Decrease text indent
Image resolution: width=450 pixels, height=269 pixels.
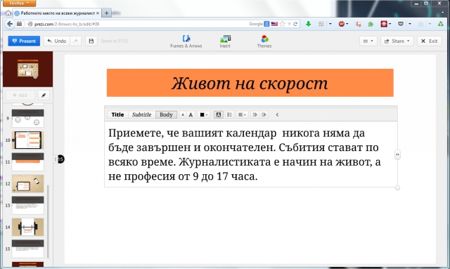pos(255,114)
